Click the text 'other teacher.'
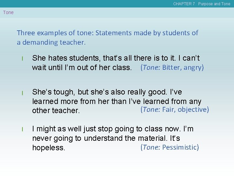234x176 pixels. (x=56, y=111)
